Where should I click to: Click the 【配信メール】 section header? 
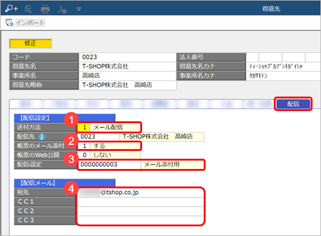click(x=65, y=183)
